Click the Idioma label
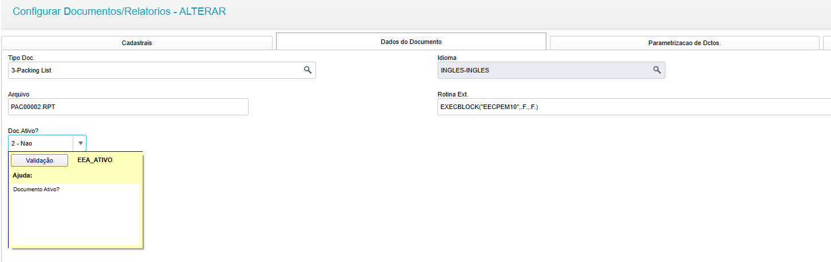The height and width of the screenshot is (262, 831). [447, 58]
